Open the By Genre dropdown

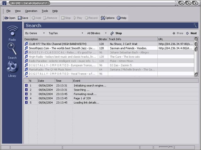click(35, 33)
